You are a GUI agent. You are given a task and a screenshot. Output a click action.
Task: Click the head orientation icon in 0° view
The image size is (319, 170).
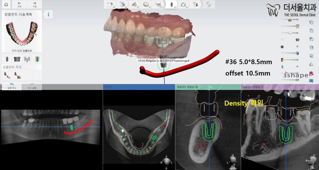(311, 161)
